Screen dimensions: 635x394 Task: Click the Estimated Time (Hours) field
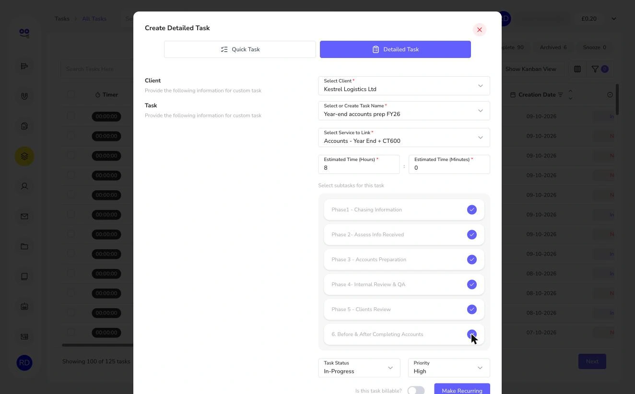pyautogui.click(x=359, y=164)
